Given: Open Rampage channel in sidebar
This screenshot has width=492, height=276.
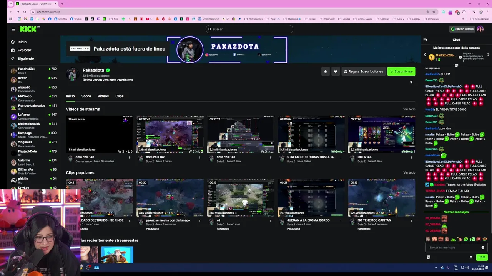Looking at the screenshot, I should (x=33, y=135).
